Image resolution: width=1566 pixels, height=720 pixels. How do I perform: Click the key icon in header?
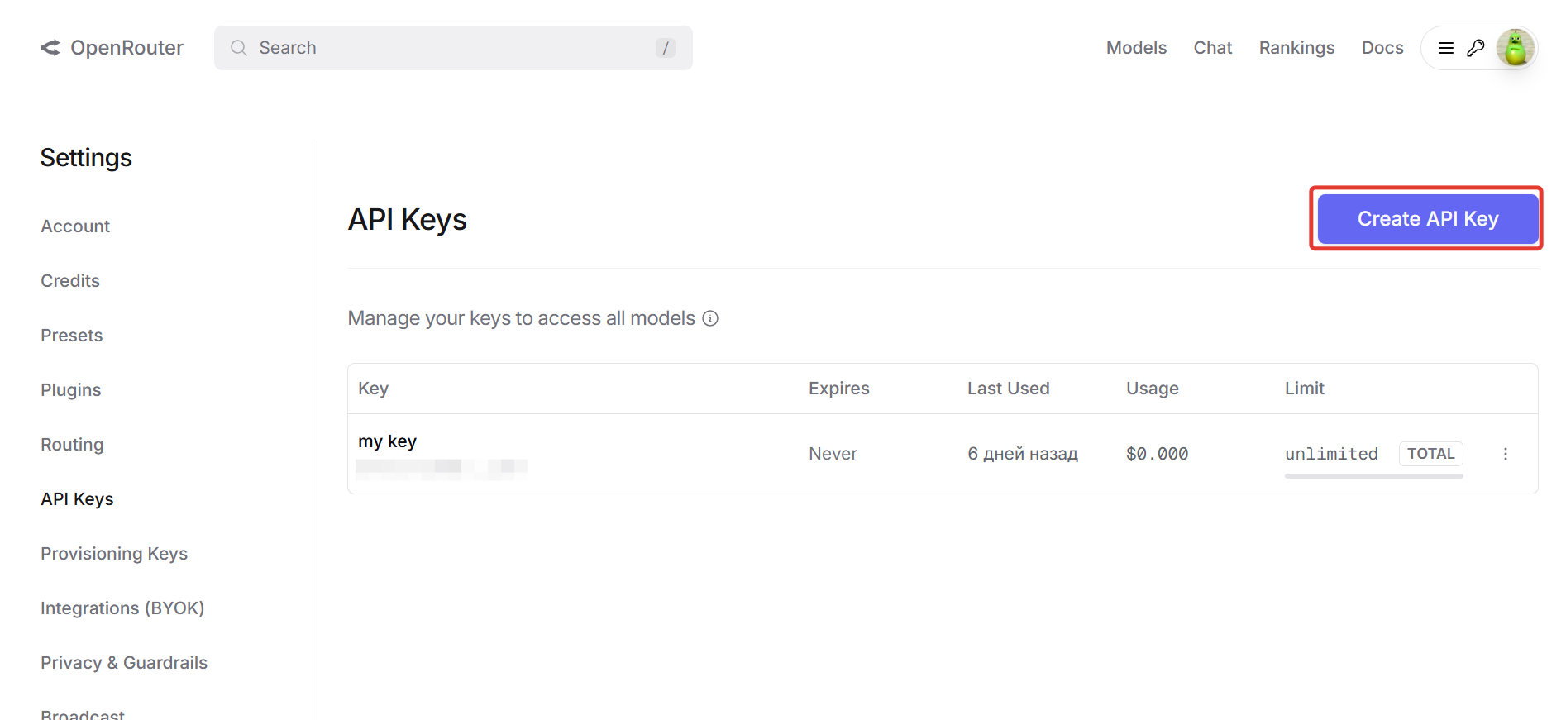tap(1475, 48)
